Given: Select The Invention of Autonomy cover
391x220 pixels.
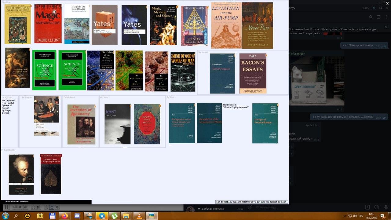Looking at the screenshot, I should (81, 124).
